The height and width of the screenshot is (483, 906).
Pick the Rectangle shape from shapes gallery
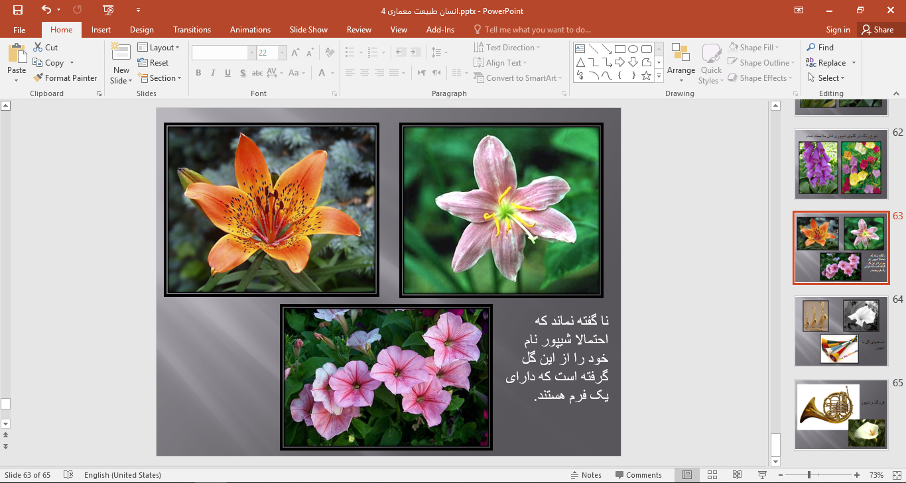coord(619,49)
